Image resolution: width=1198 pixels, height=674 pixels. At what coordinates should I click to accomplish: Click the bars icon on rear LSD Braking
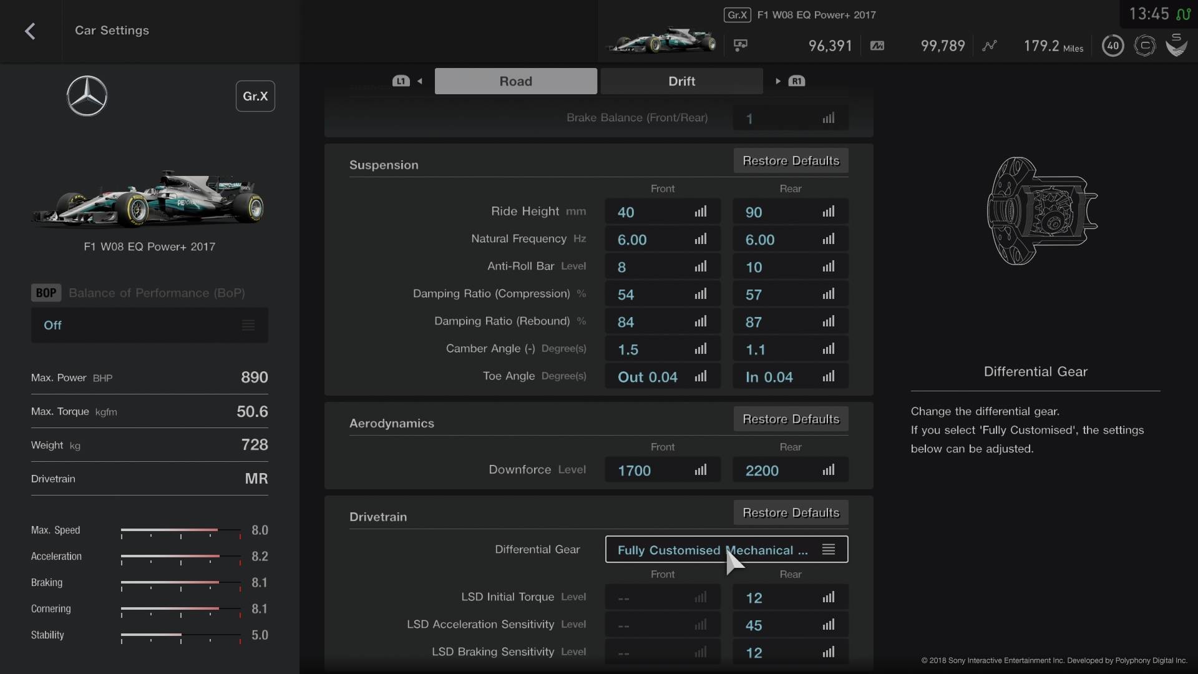pyautogui.click(x=828, y=652)
